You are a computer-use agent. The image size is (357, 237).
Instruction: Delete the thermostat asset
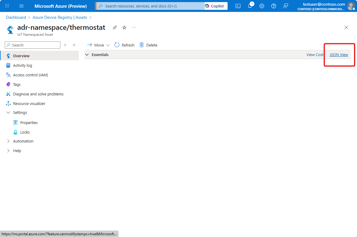[148, 45]
